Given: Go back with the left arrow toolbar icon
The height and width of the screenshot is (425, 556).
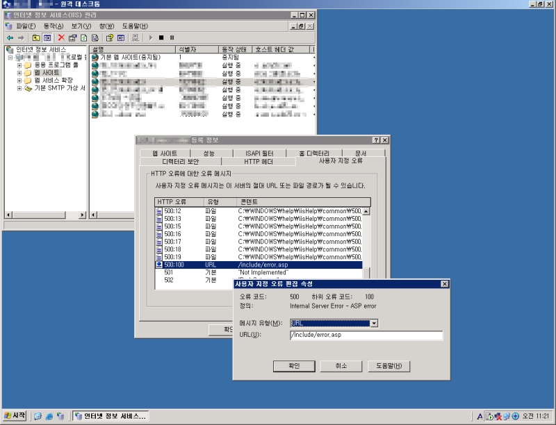Looking at the screenshot, I should (x=10, y=37).
